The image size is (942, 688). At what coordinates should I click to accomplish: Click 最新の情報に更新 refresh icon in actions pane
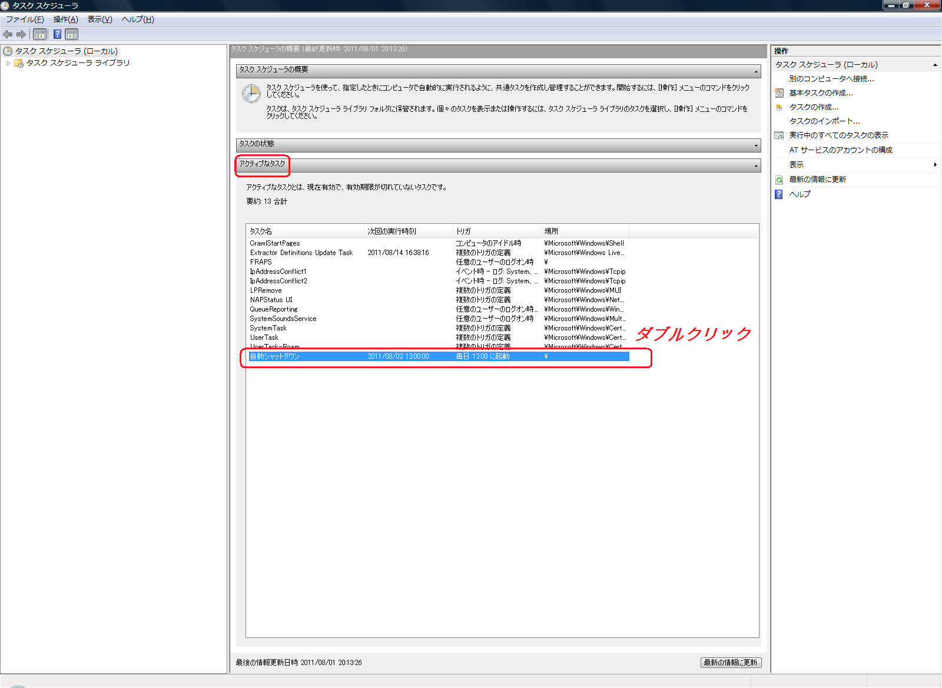pos(779,180)
